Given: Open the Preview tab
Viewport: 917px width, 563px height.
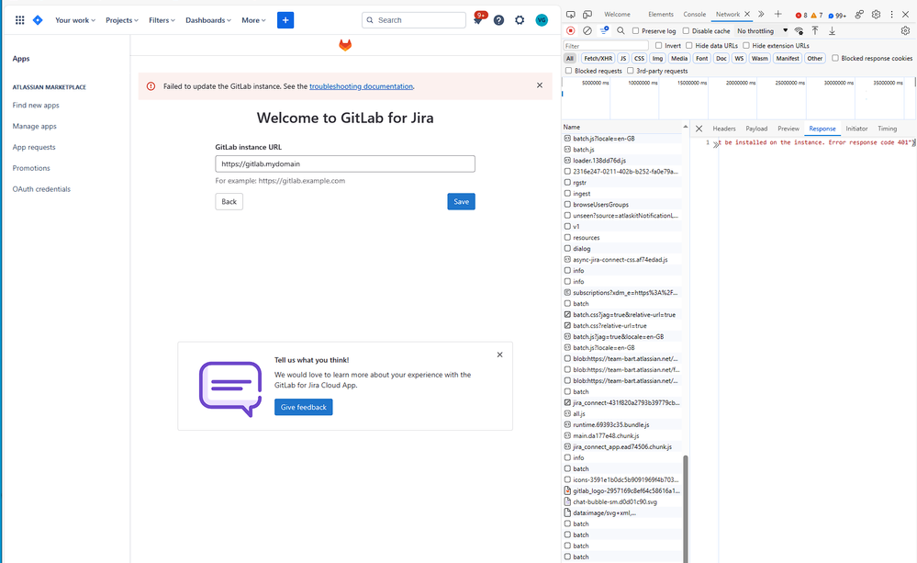Looking at the screenshot, I should pyautogui.click(x=788, y=129).
